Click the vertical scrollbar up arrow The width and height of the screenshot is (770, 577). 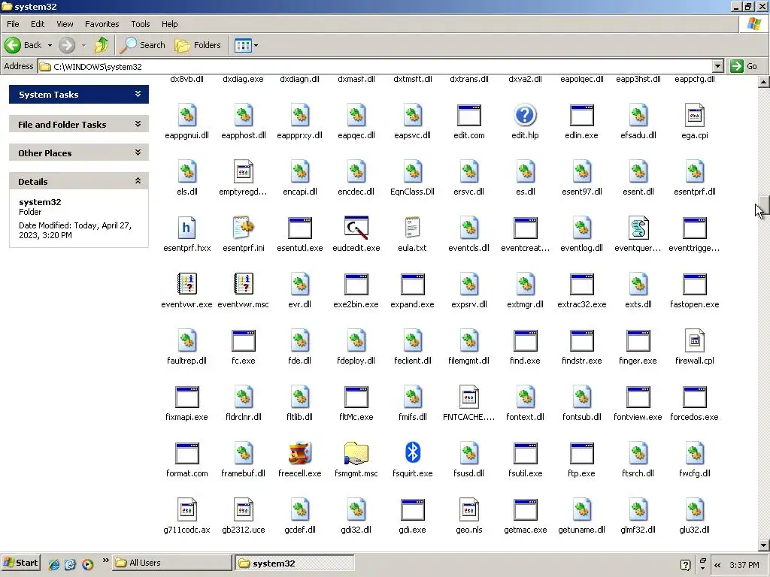[x=764, y=81]
